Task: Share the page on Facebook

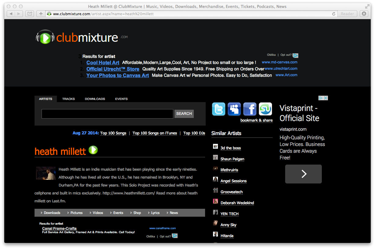Action: tap(250, 109)
